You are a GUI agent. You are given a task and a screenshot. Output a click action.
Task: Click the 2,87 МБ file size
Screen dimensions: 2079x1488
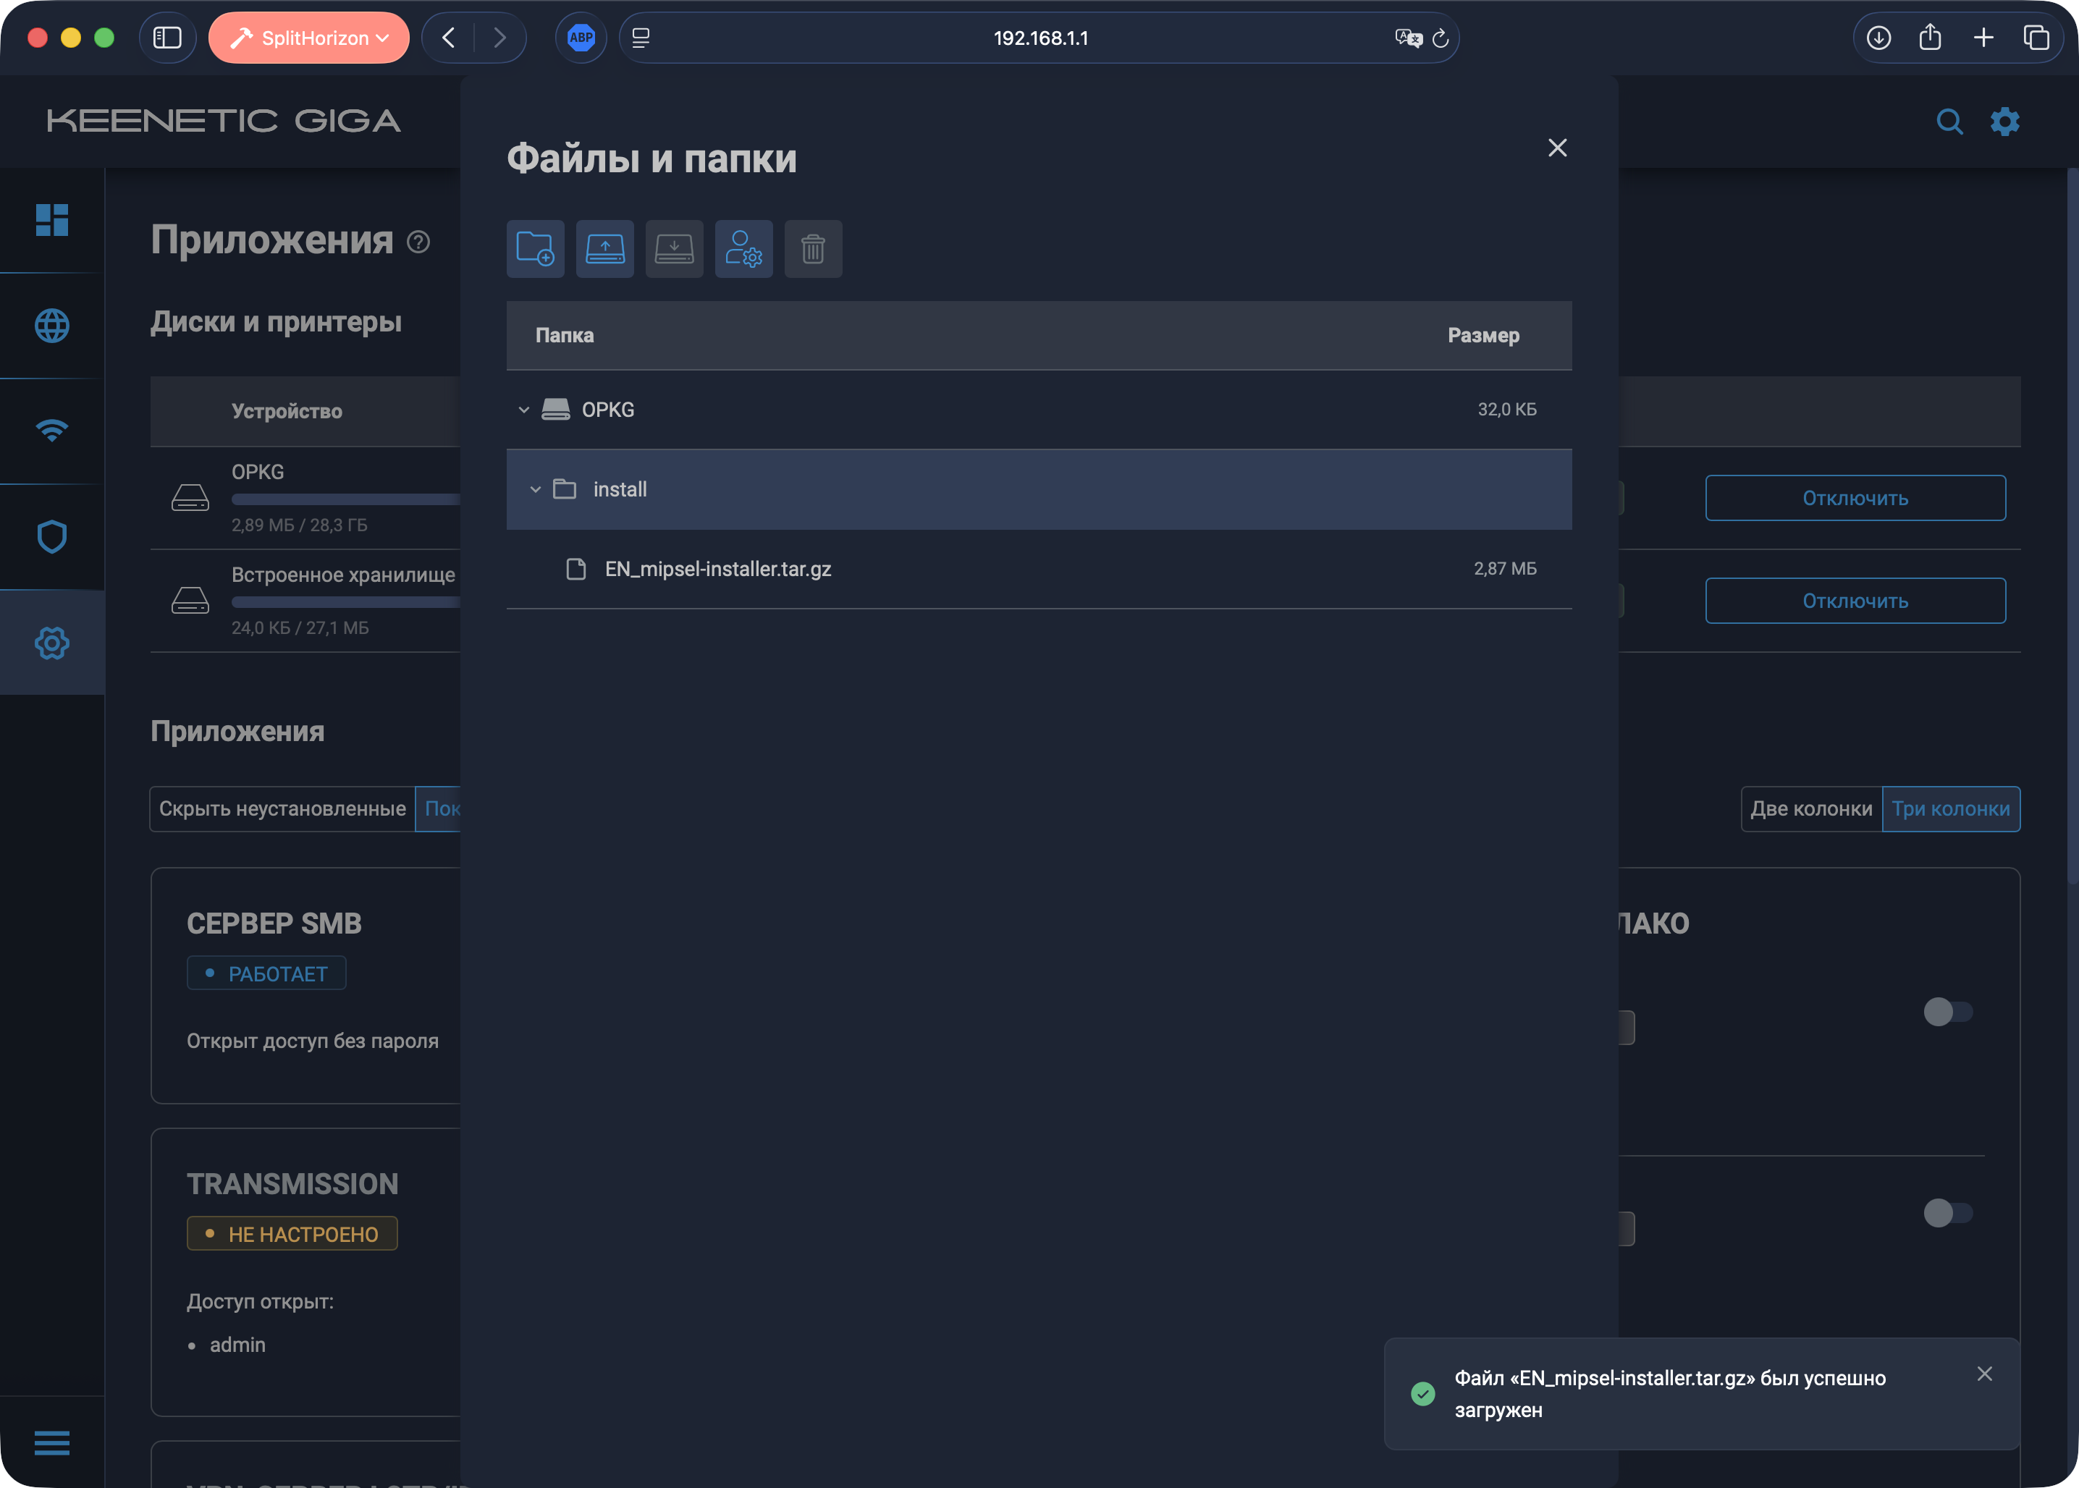[1506, 569]
